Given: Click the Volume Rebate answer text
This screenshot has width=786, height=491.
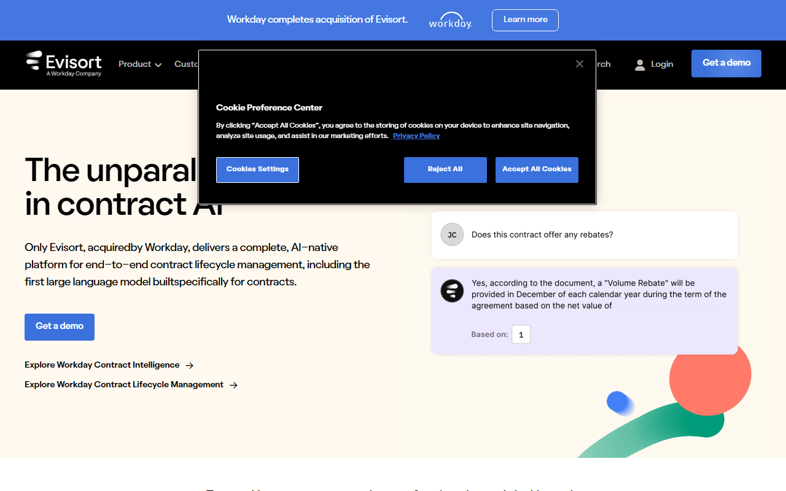Looking at the screenshot, I should (599, 294).
